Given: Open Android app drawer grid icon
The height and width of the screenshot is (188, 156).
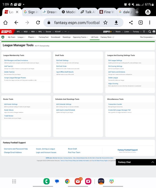Looking at the screenshot, I should click(x=14, y=181).
